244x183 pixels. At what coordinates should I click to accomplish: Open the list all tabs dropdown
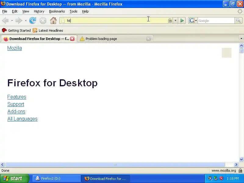(x=241, y=38)
